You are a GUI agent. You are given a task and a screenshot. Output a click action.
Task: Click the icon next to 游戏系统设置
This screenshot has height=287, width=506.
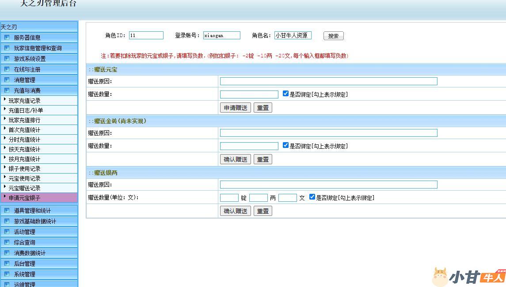[7, 59]
